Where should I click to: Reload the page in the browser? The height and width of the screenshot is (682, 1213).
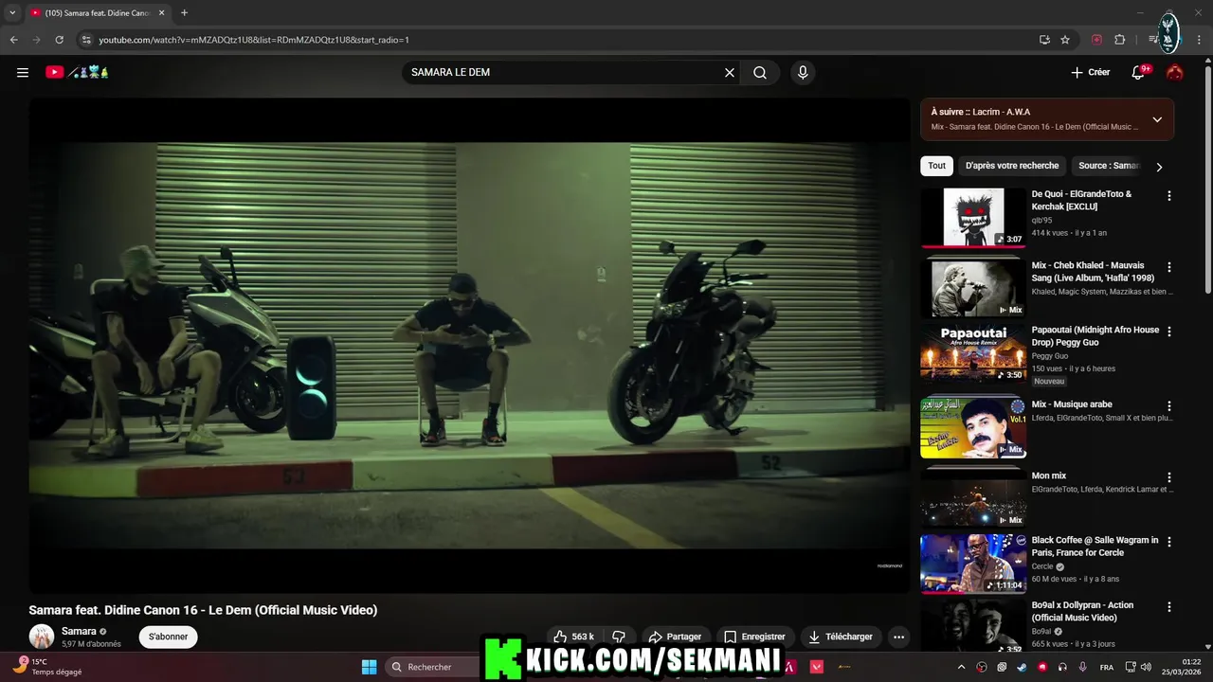(x=59, y=40)
